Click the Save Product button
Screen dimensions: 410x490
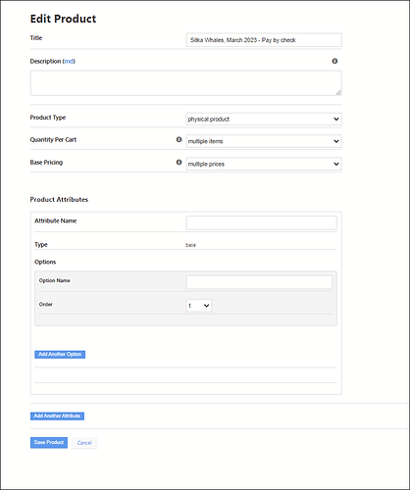pos(49,443)
